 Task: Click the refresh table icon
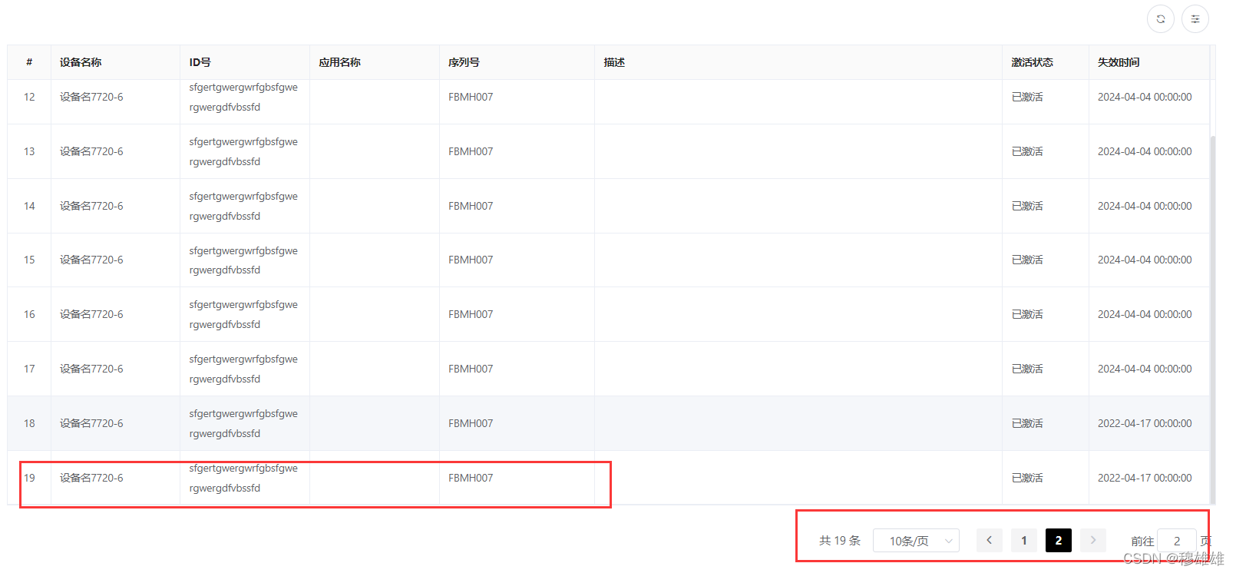pos(1161,19)
